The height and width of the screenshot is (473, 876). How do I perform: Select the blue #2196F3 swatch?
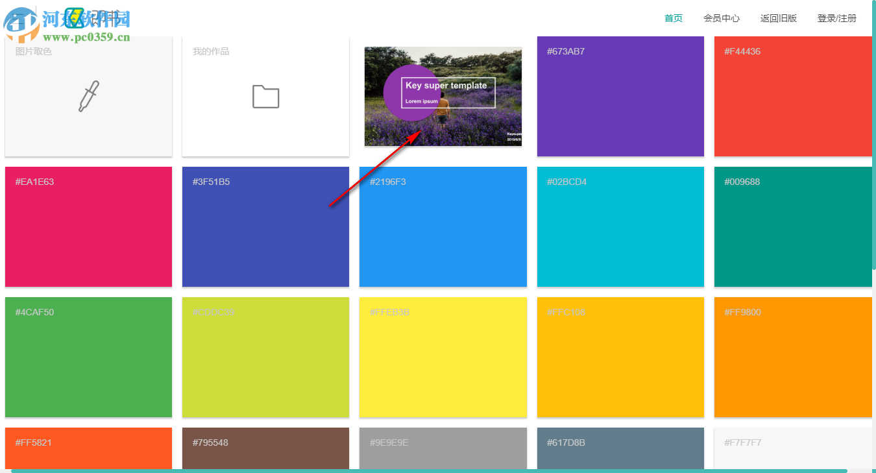point(443,226)
